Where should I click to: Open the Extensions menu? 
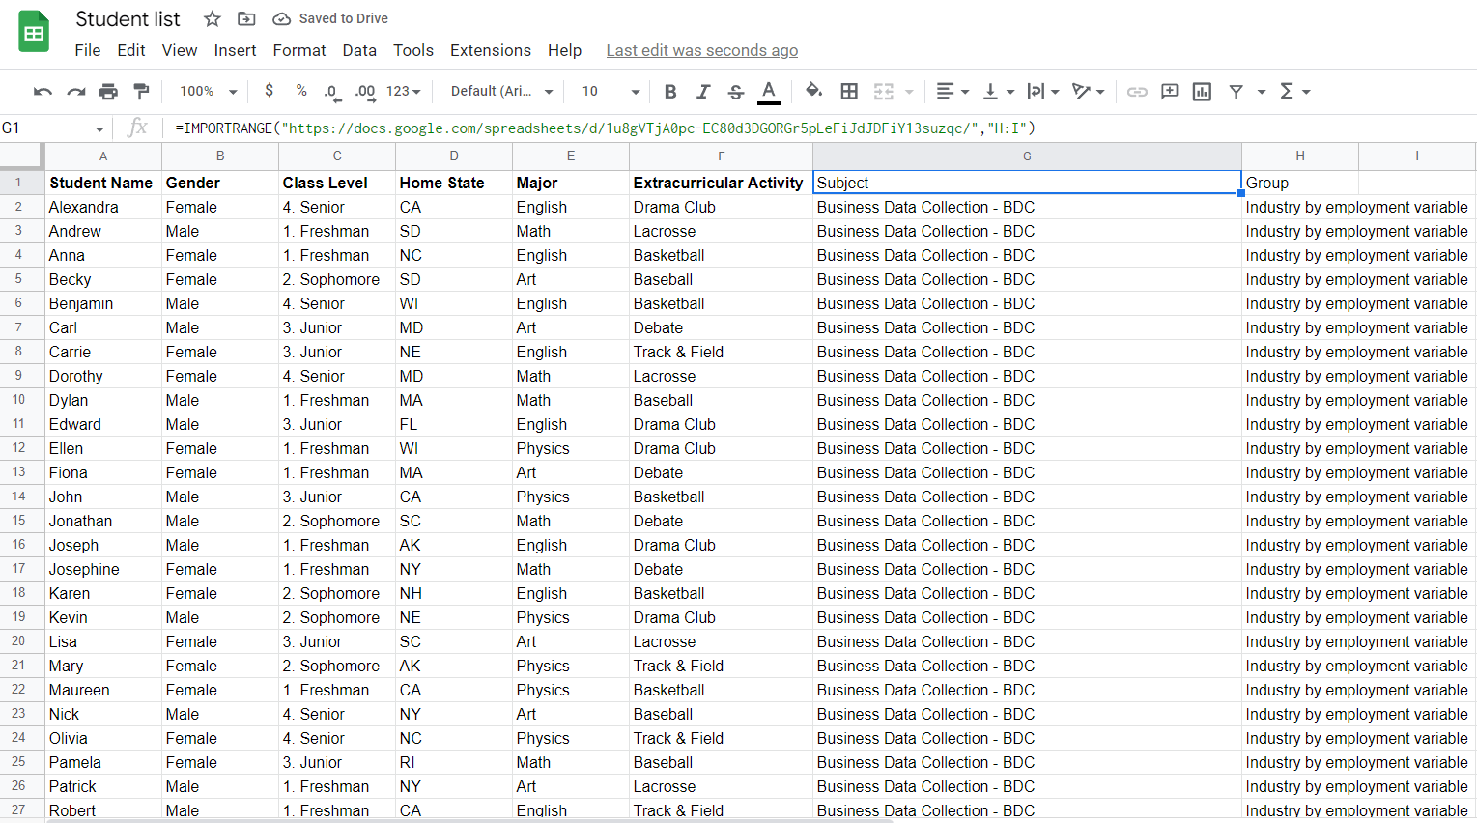coord(490,50)
